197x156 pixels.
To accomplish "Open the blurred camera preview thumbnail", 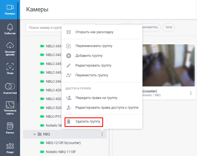I will [x=169, y=65].
